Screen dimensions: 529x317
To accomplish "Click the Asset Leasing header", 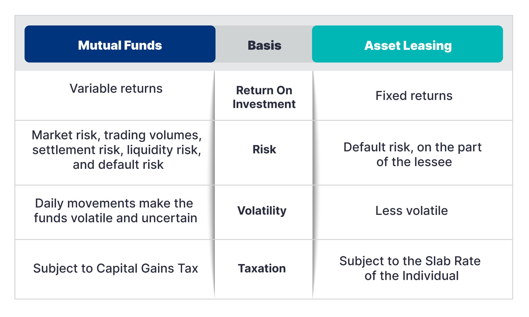I will (407, 44).
